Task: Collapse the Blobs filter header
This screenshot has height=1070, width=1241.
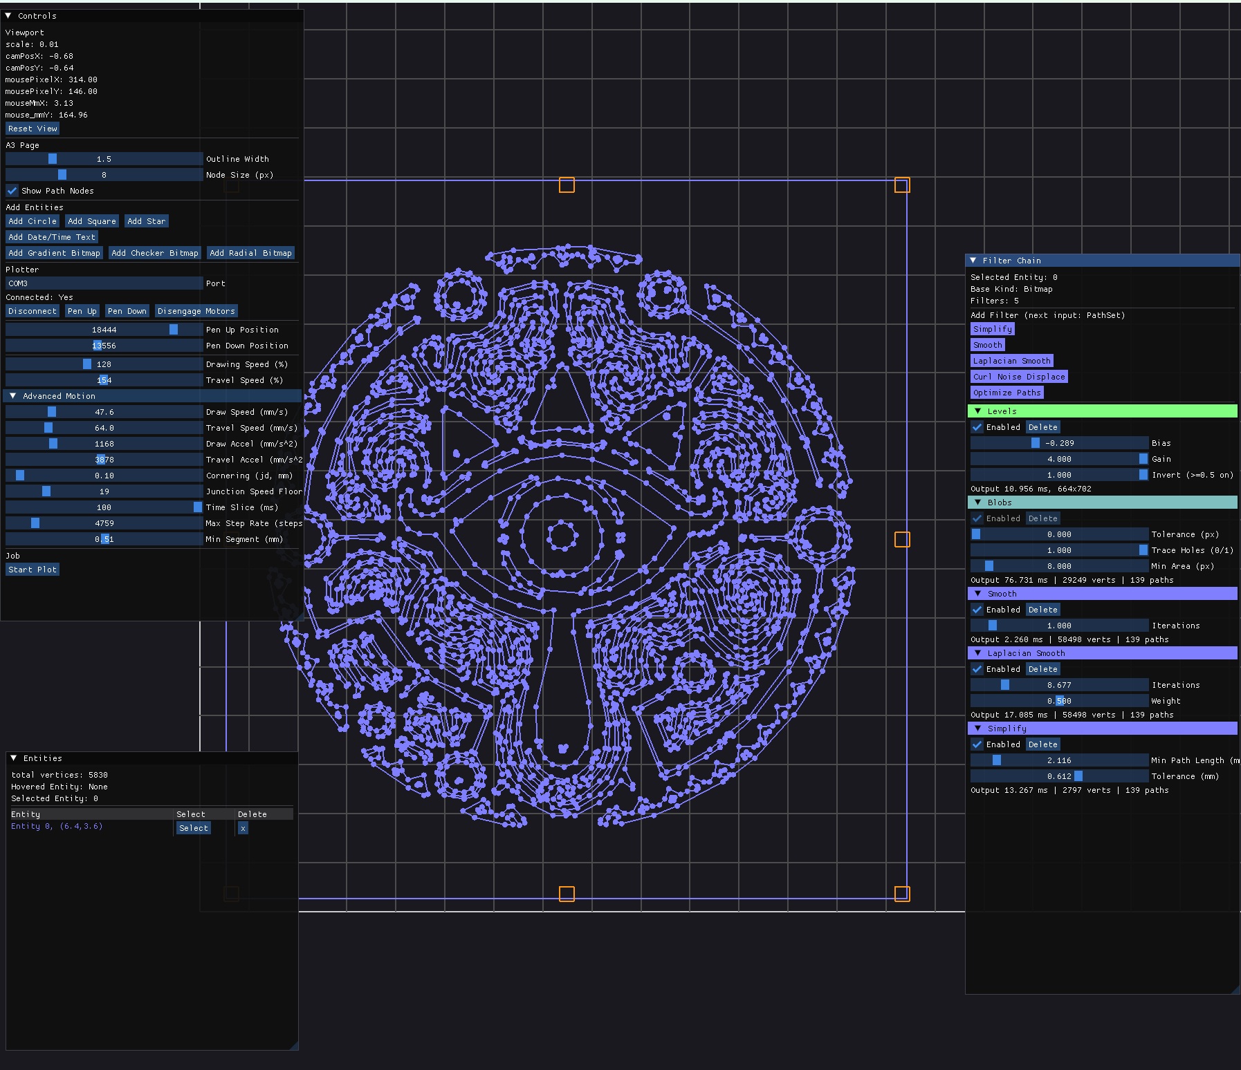Action: [x=977, y=503]
